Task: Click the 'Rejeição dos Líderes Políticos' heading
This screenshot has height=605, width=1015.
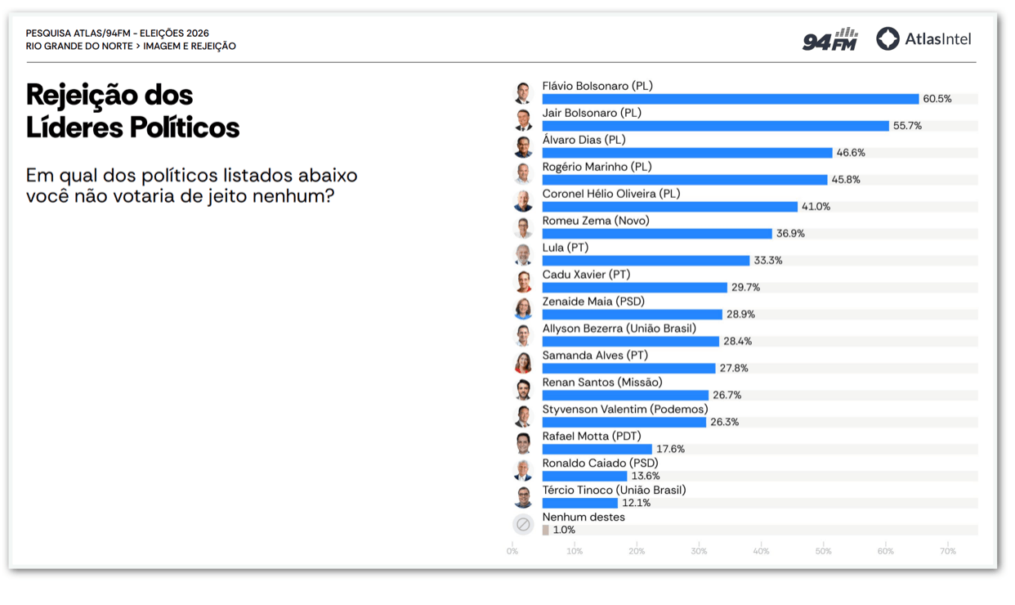Action: pyautogui.click(x=133, y=111)
